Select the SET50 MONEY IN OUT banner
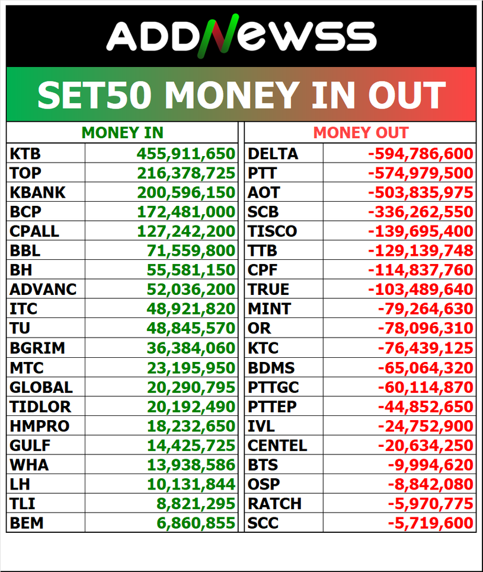 point(241,95)
